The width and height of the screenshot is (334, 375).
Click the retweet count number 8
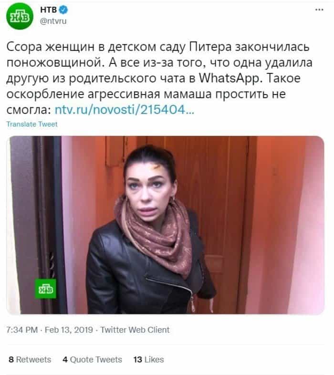click(x=11, y=359)
